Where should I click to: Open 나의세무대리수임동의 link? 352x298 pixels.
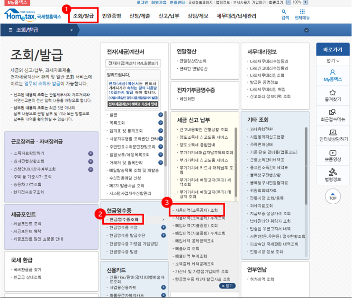(x=269, y=61)
